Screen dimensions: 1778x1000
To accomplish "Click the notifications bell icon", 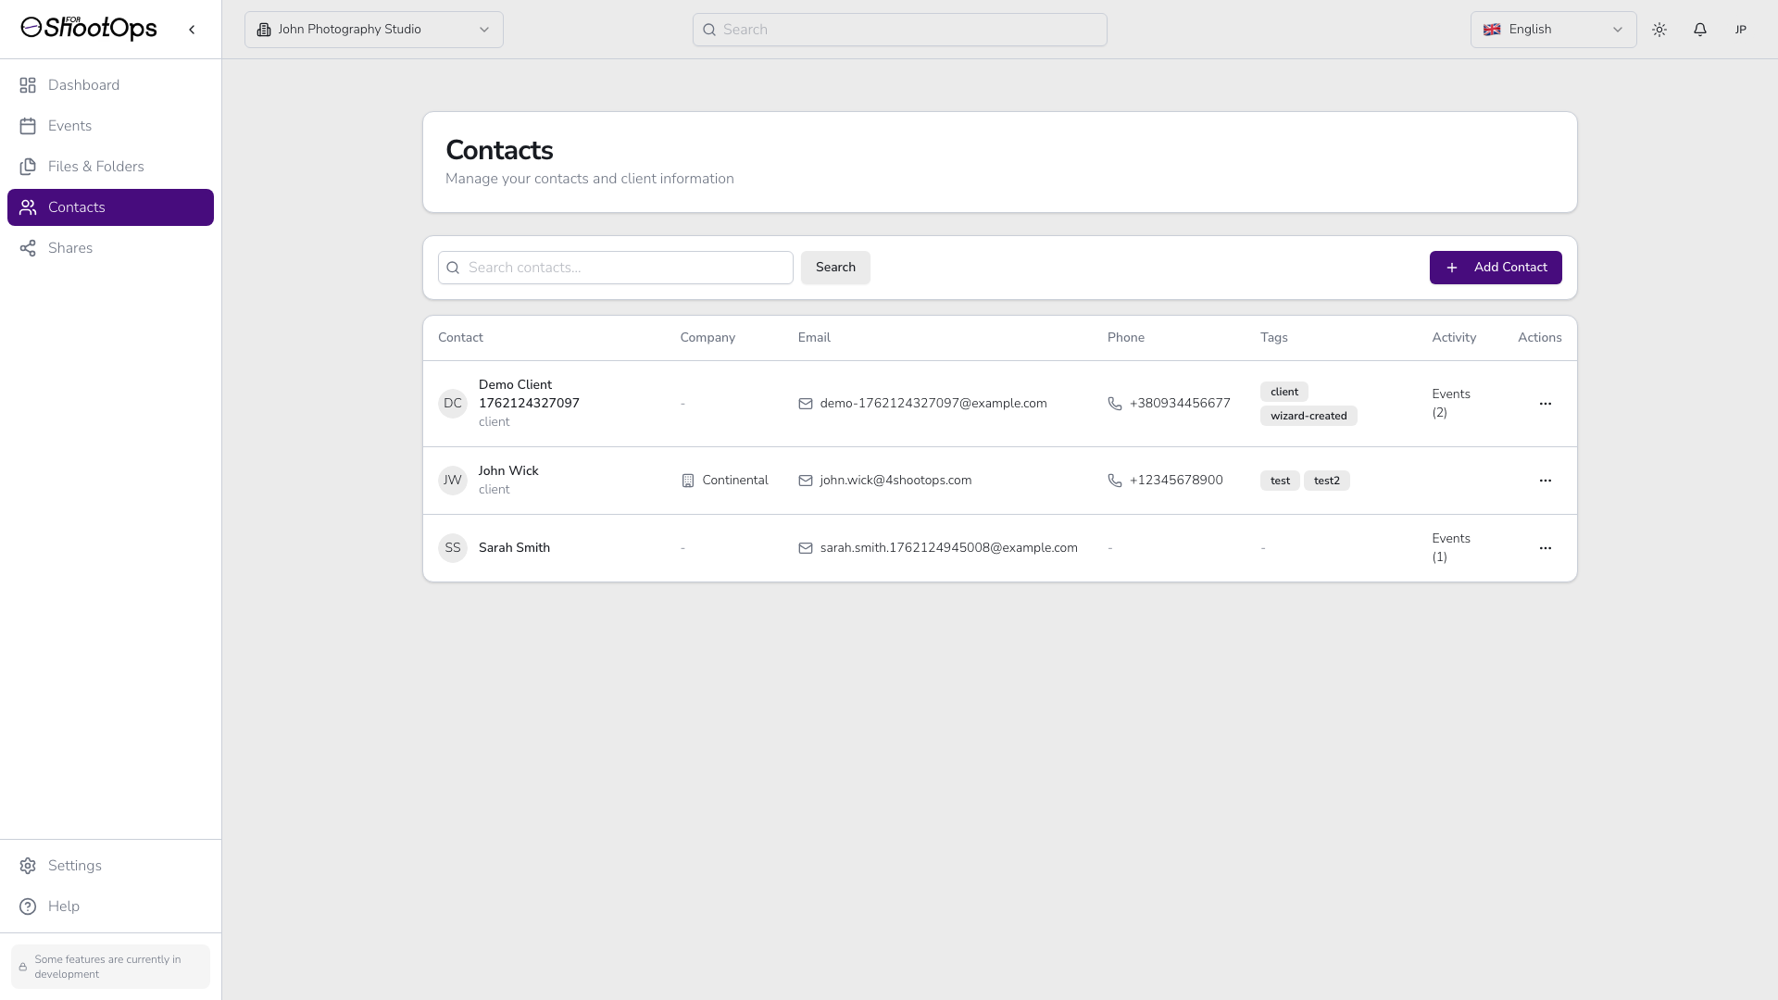I will pos(1699,30).
